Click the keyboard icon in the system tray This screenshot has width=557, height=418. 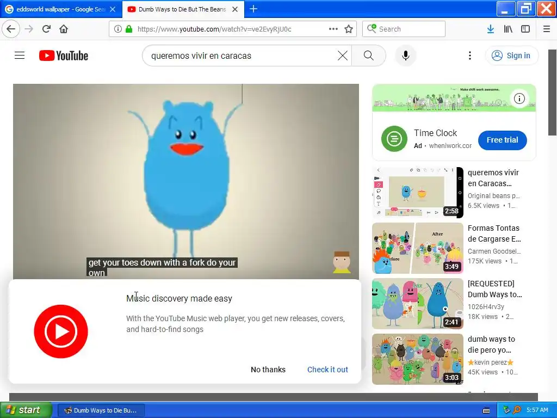click(486, 410)
